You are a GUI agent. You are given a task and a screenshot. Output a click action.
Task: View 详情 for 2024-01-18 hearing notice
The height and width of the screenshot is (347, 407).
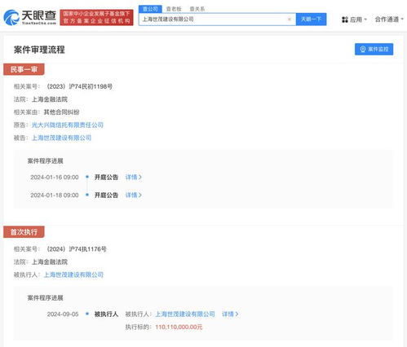tap(134, 195)
